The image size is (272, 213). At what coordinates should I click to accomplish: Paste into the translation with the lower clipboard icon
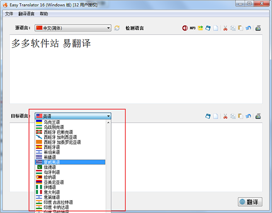click(240, 116)
